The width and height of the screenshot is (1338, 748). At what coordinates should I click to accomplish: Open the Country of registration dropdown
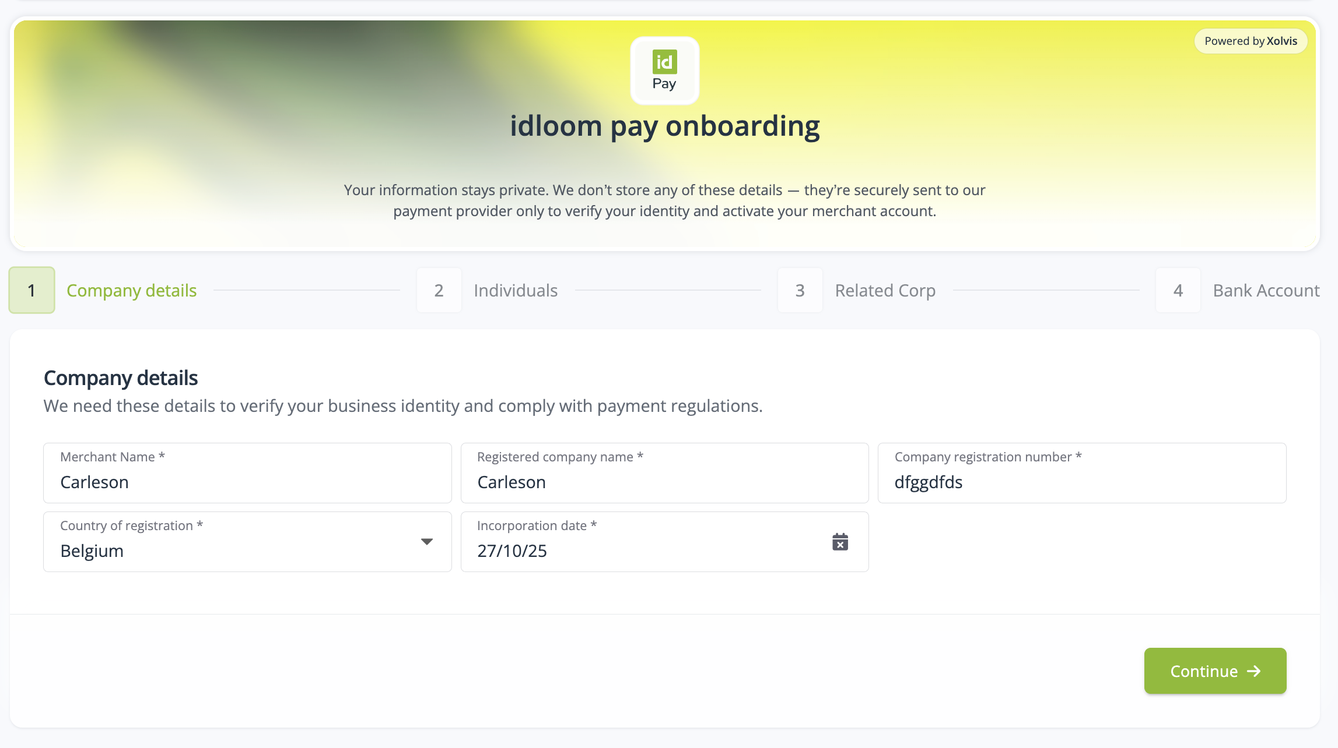[x=247, y=542]
